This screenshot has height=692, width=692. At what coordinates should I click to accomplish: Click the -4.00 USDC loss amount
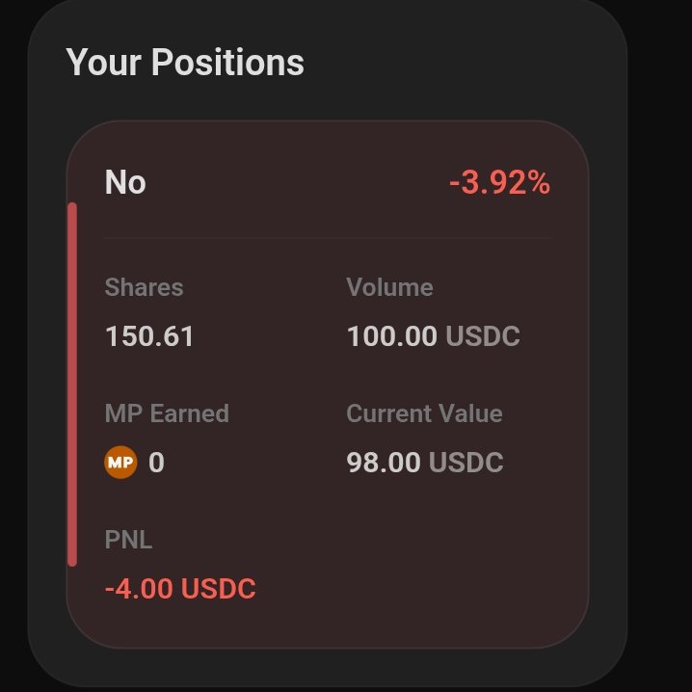pyautogui.click(x=180, y=588)
